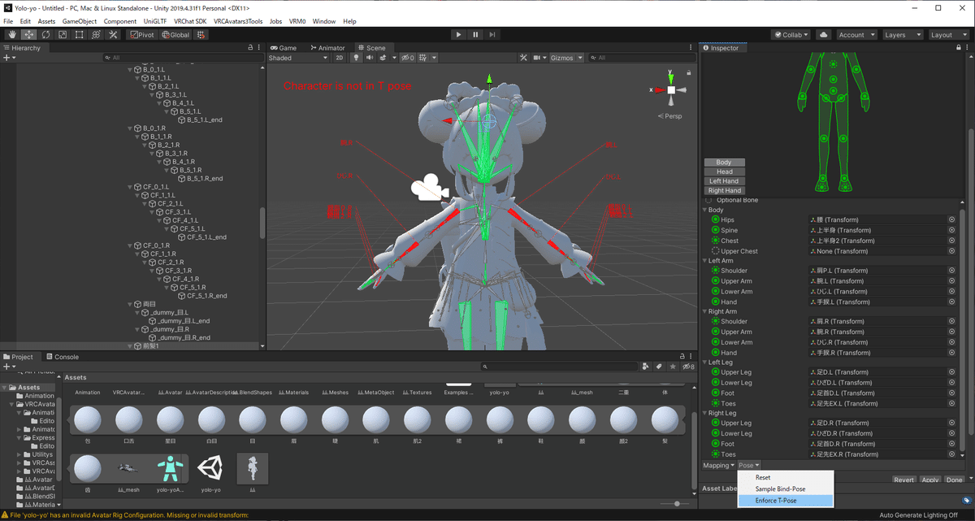The height and width of the screenshot is (521, 975).
Task: Click object picker for Hips bone
Action: pos(951,219)
